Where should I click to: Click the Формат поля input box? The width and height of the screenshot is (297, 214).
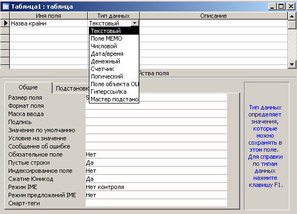(156, 106)
